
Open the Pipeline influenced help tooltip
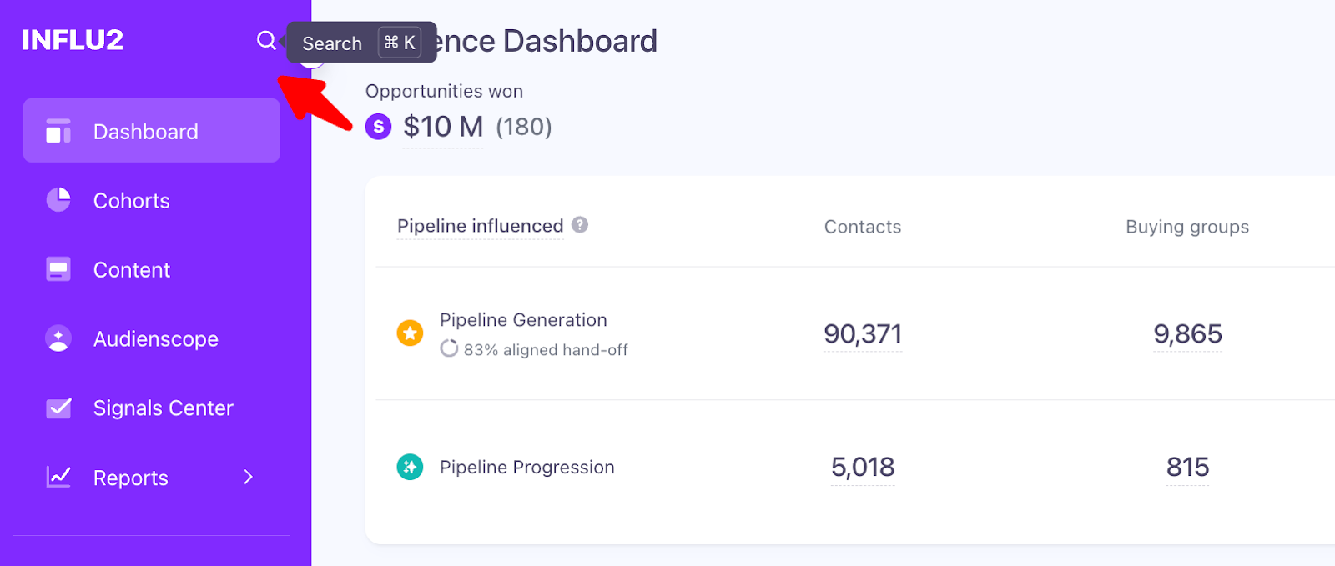(580, 224)
